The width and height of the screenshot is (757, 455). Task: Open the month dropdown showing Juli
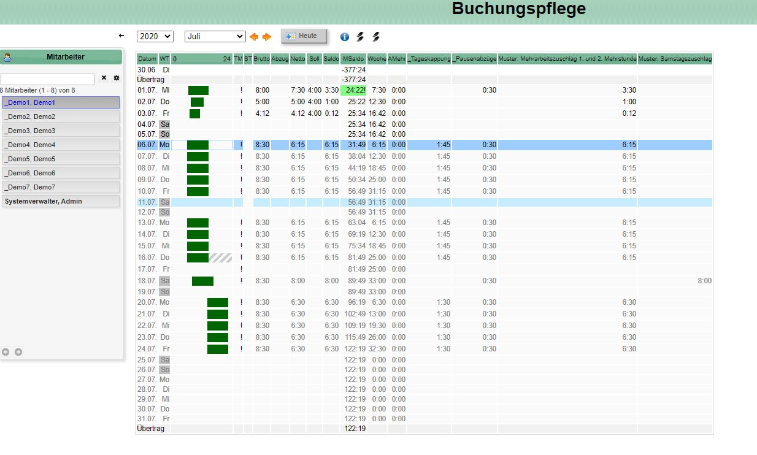click(215, 36)
